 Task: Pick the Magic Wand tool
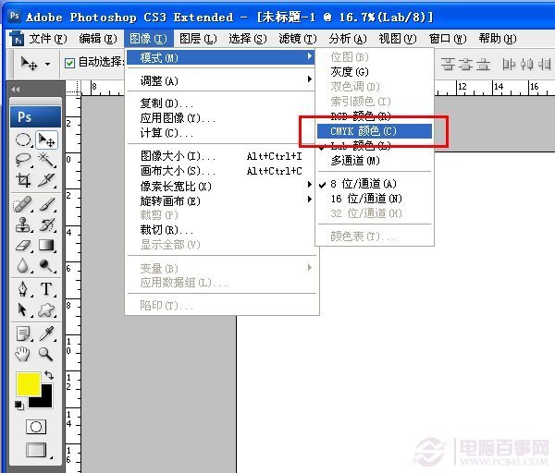(x=46, y=161)
